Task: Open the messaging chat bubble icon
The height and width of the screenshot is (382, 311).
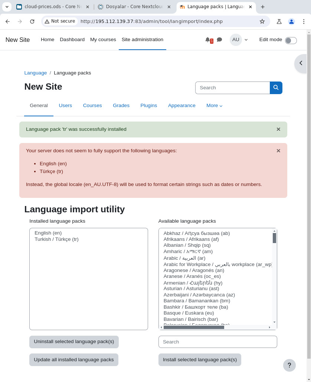Action: pyautogui.click(x=219, y=40)
